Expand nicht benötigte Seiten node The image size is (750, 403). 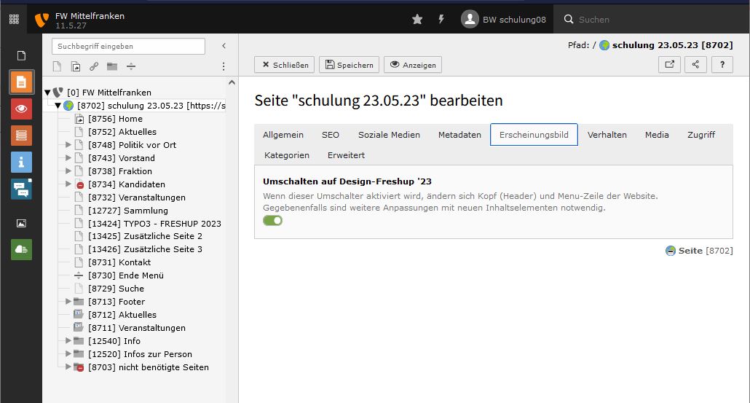[68, 367]
